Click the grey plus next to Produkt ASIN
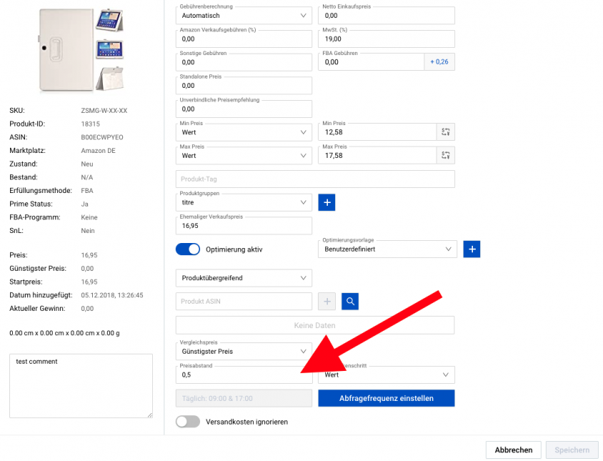The height and width of the screenshot is (461, 603). pos(327,302)
